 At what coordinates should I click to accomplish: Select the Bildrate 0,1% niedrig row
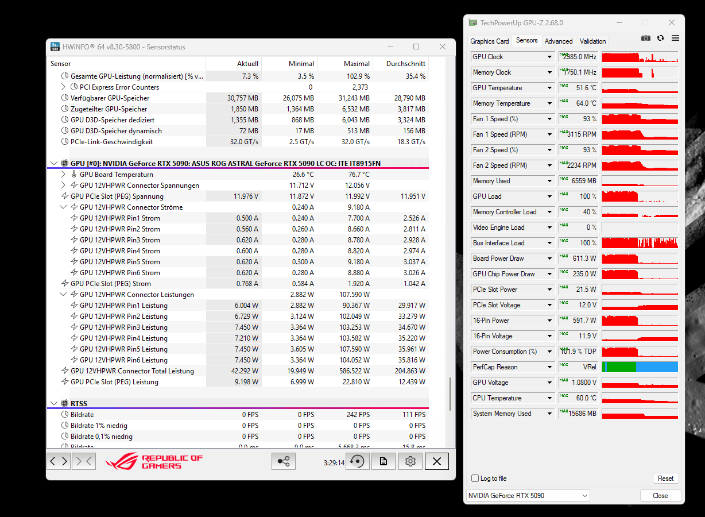pyautogui.click(x=238, y=437)
